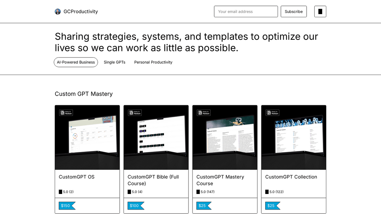Click Notion badge on CustomGPT Bible card
381x214 pixels.
click(x=135, y=113)
